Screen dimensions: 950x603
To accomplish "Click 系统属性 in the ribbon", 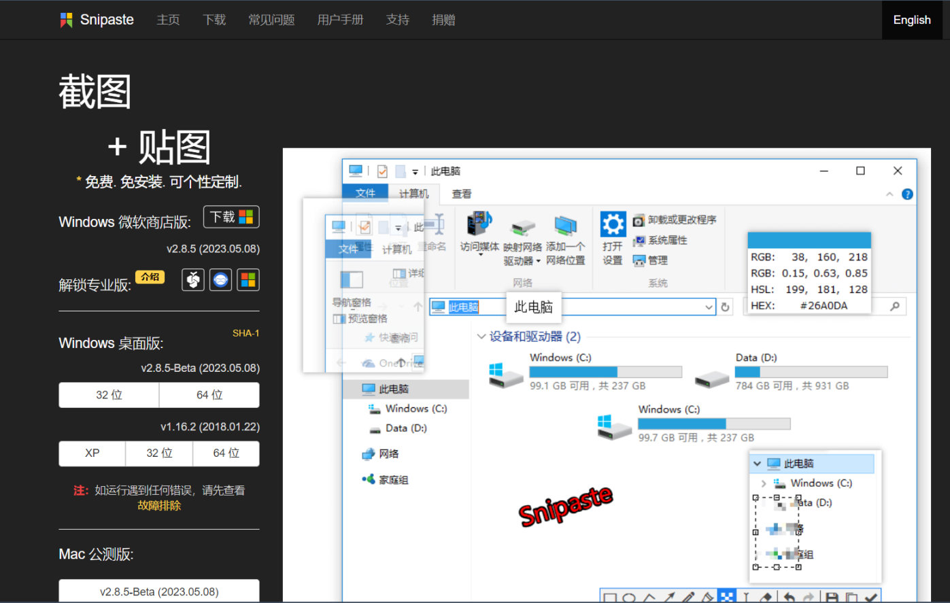I will (x=660, y=240).
